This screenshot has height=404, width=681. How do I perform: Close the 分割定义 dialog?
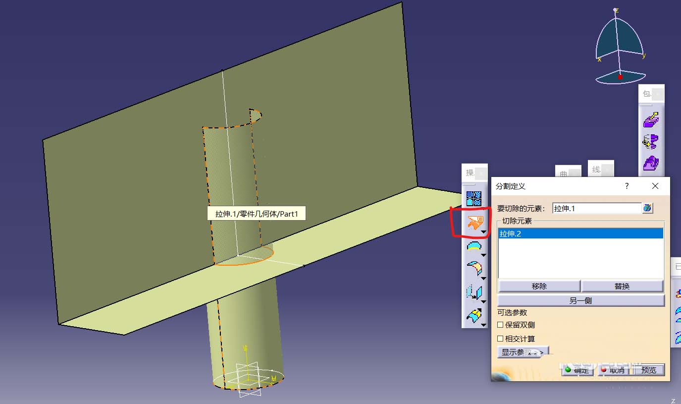click(x=655, y=186)
